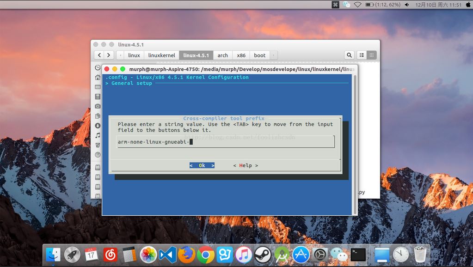The image size is (473, 267).
Task: Open search in the file manager
Action: click(x=350, y=55)
